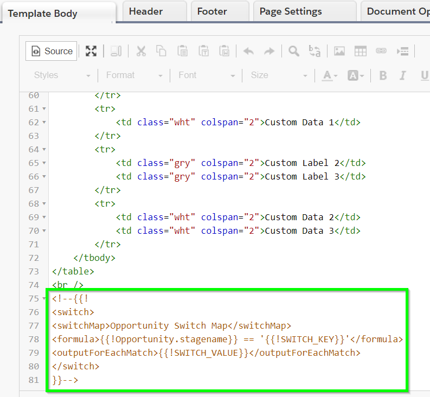Click the Insert Link icon
The image size is (430, 397).
[x=381, y=51]
